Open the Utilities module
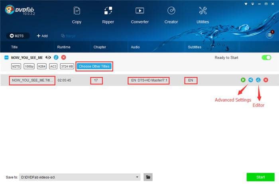Viewport: 279px width, 184px height. 202,15
